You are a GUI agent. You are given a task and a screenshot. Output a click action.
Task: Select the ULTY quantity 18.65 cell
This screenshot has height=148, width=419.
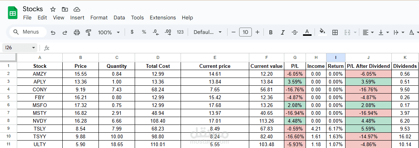[x=117, y=144]
